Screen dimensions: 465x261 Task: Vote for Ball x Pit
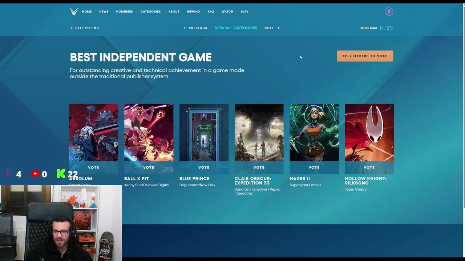click(149, 167)
